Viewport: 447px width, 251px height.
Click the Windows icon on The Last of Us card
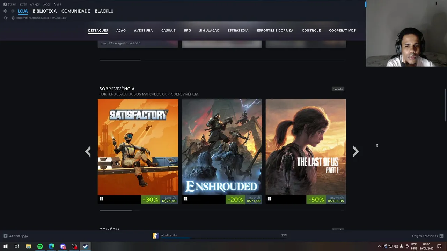(269, 199)
